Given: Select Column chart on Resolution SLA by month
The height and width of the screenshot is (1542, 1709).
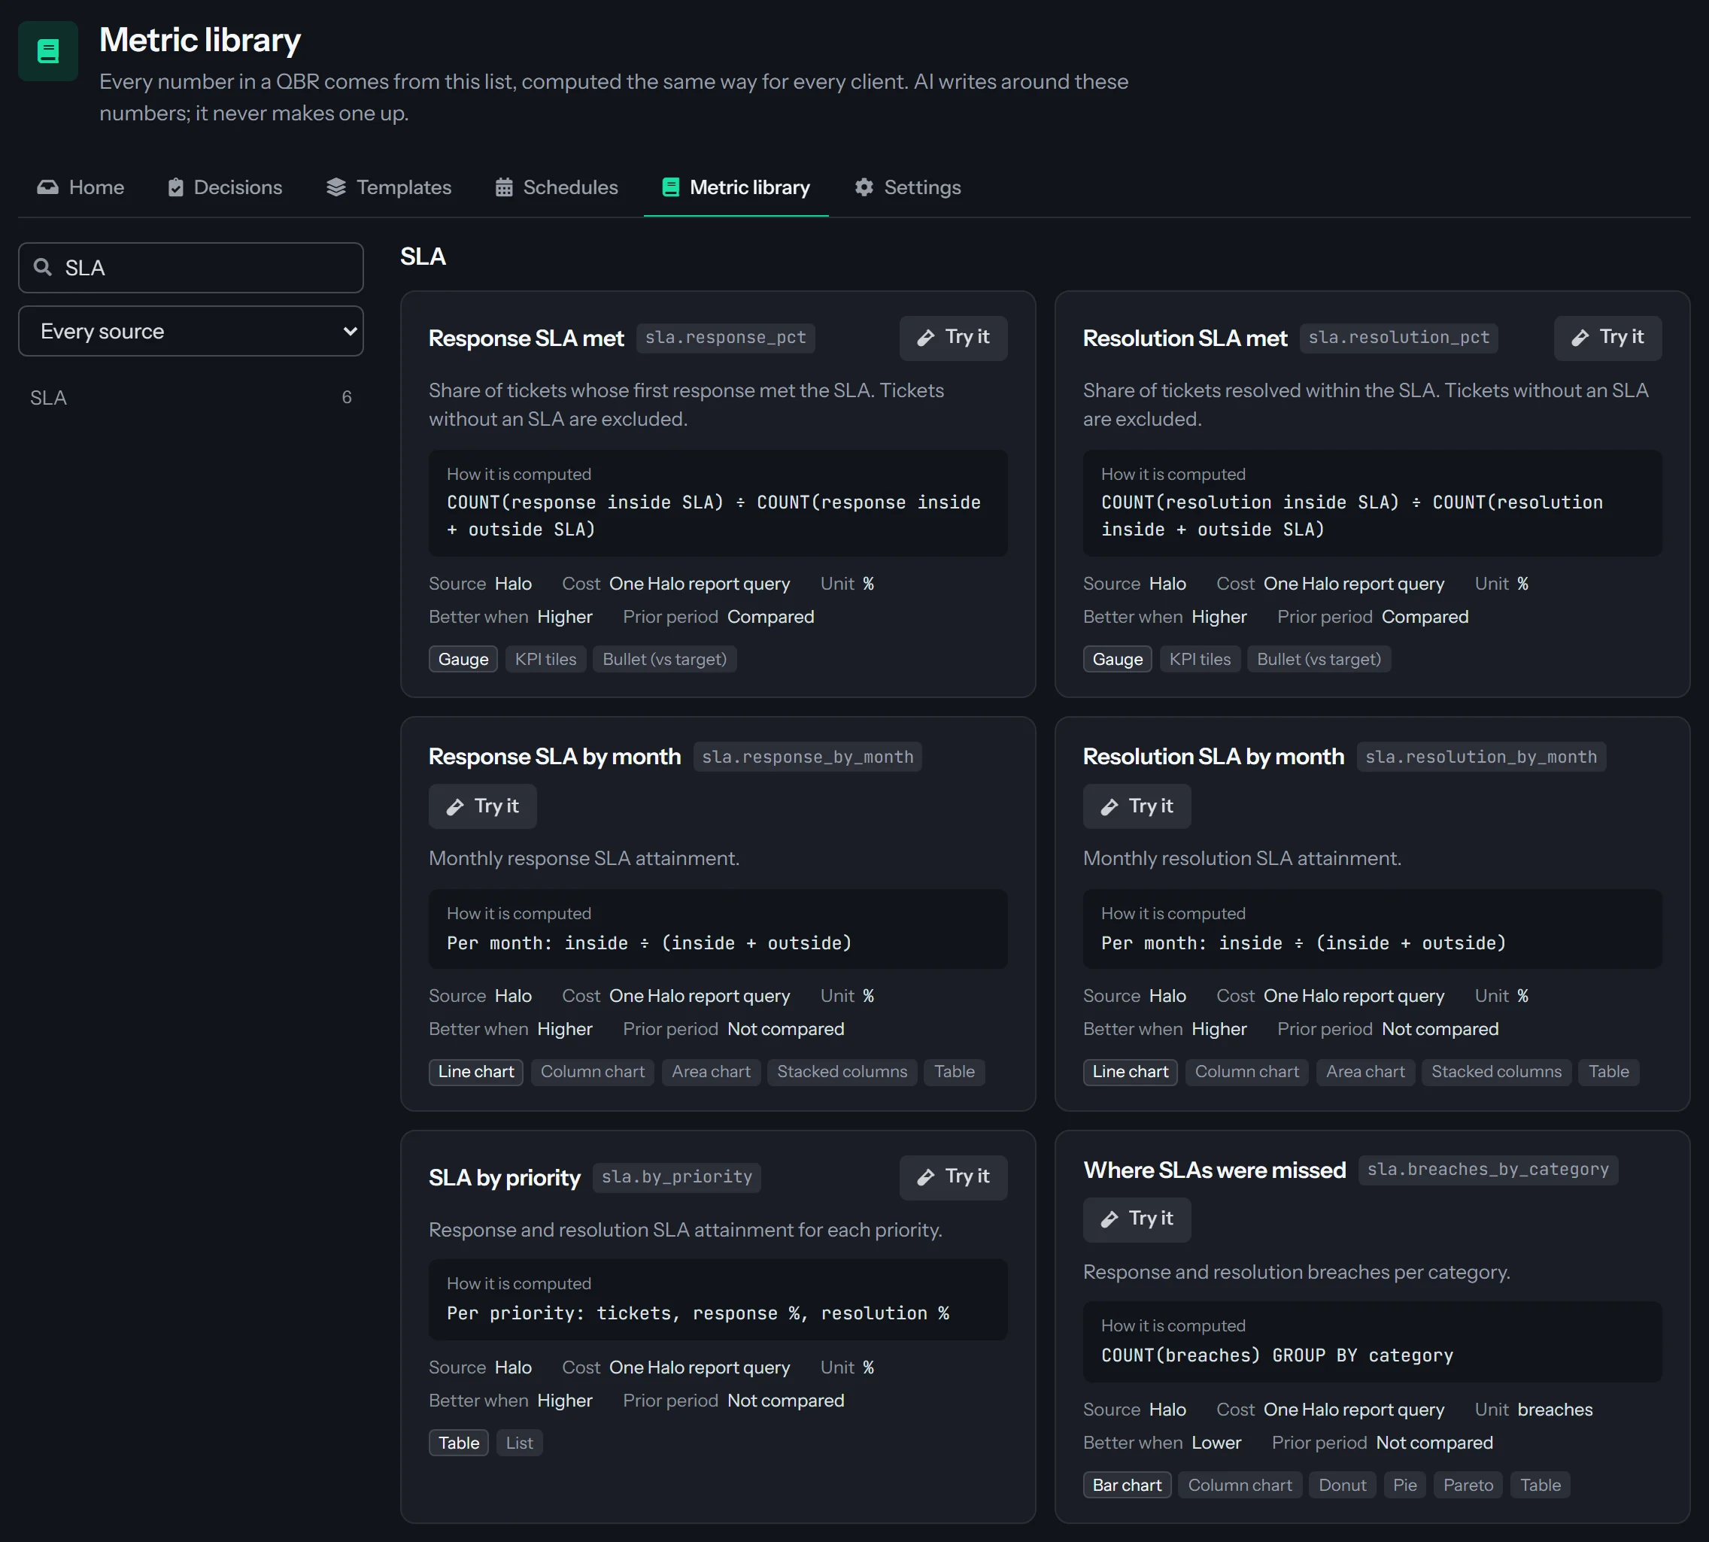Looking at the screenshot, I should click(x=1246, y=1072).
